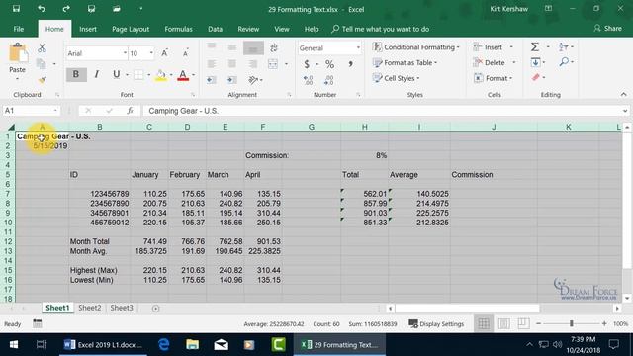Expand Cell Styles gallery
Image resolution: width=633 pixels, height=356 pixels.
coord(396,78)
